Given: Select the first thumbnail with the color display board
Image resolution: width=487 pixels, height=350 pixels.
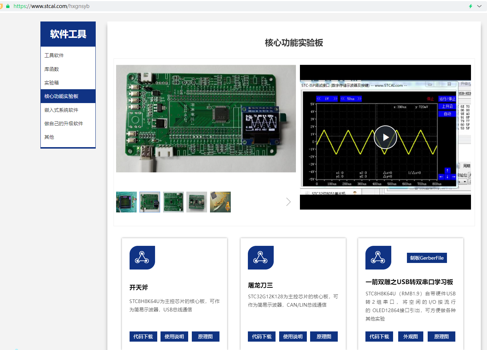Looking at the screenshot, I should pyautogui.click(x=126, y=202).
